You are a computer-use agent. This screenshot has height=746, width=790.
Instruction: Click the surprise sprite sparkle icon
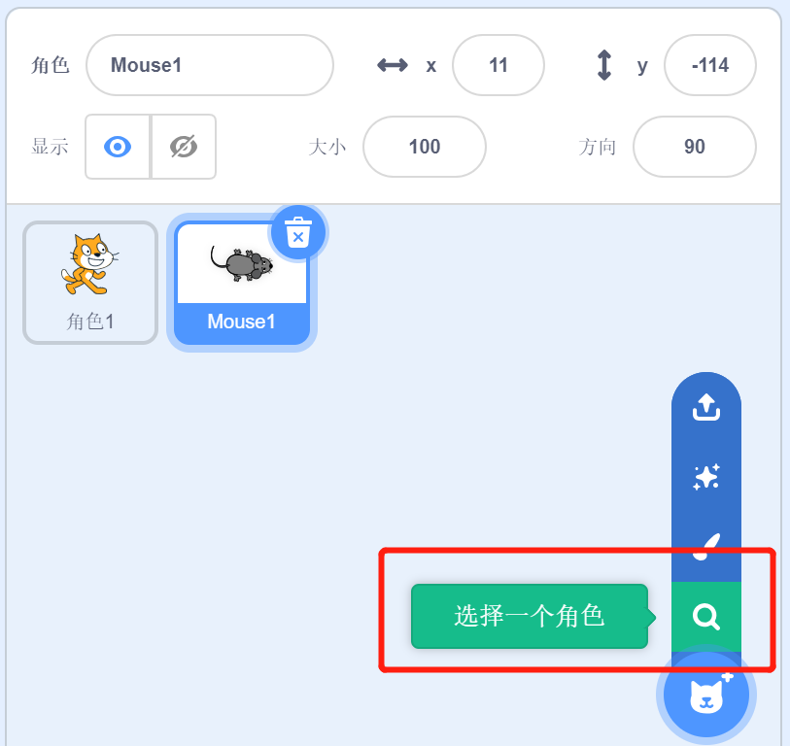click(705, 477)
